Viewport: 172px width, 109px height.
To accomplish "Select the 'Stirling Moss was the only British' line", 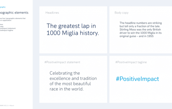I will pos(140,30).
